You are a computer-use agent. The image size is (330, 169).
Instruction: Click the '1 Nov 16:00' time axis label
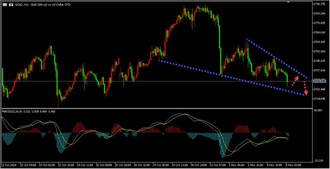[x=256, y=165]
